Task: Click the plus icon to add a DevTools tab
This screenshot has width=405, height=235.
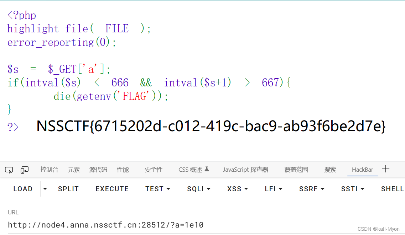Action: point(386,169)
